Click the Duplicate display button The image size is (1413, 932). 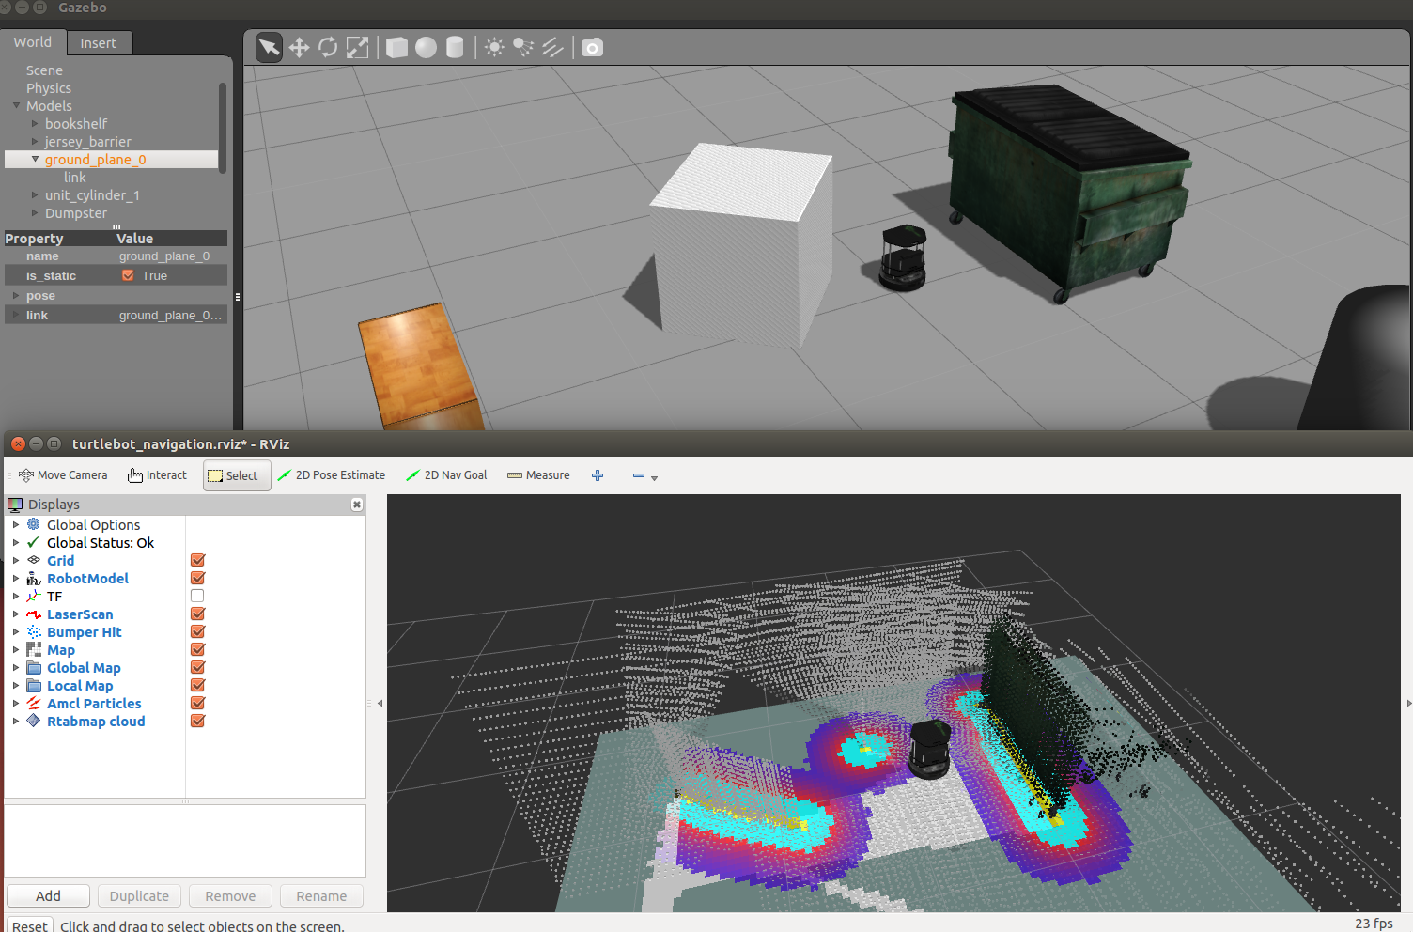tap(139, 896)
